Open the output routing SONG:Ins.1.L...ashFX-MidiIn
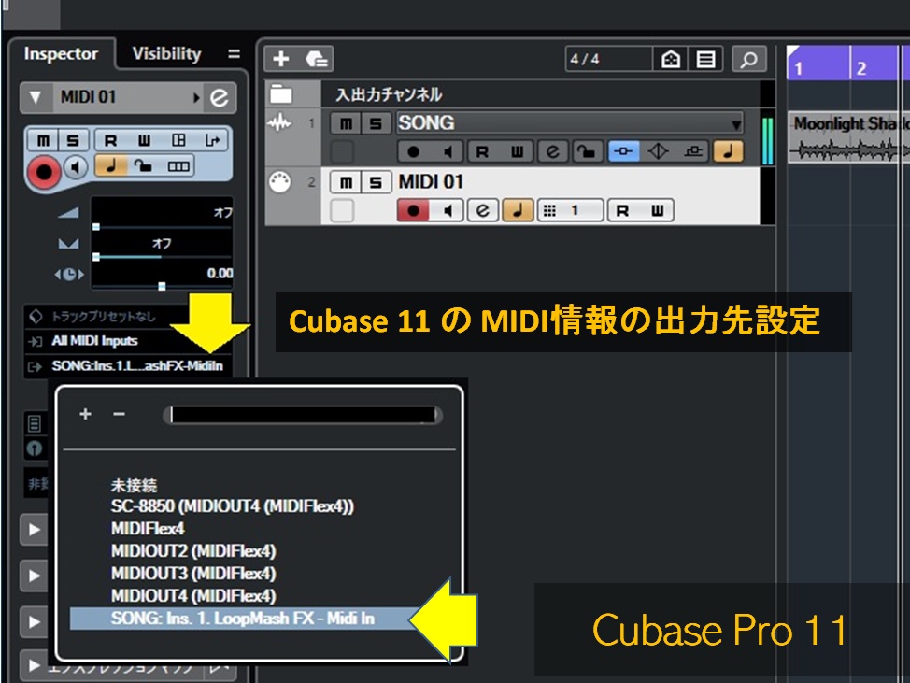 pyautogui.click(x=128, y=366)
